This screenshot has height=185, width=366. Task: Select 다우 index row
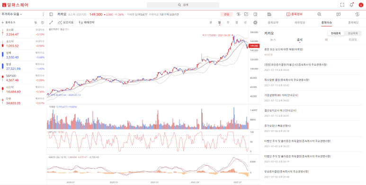23,101
